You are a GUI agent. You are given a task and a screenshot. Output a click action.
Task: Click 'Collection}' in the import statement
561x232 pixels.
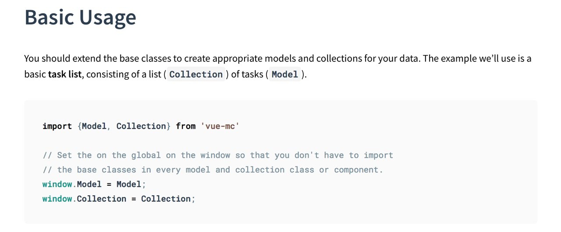pos(144,126)
